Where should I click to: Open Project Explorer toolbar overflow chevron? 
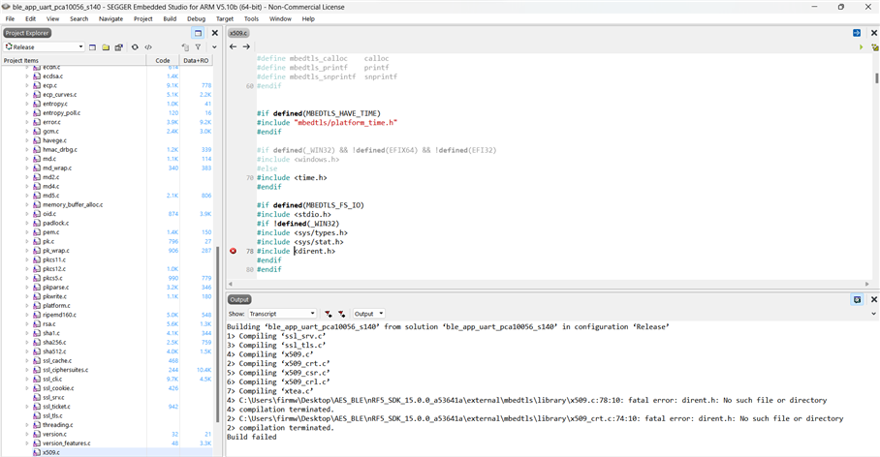pyautogui.click(x=214, y=47)
